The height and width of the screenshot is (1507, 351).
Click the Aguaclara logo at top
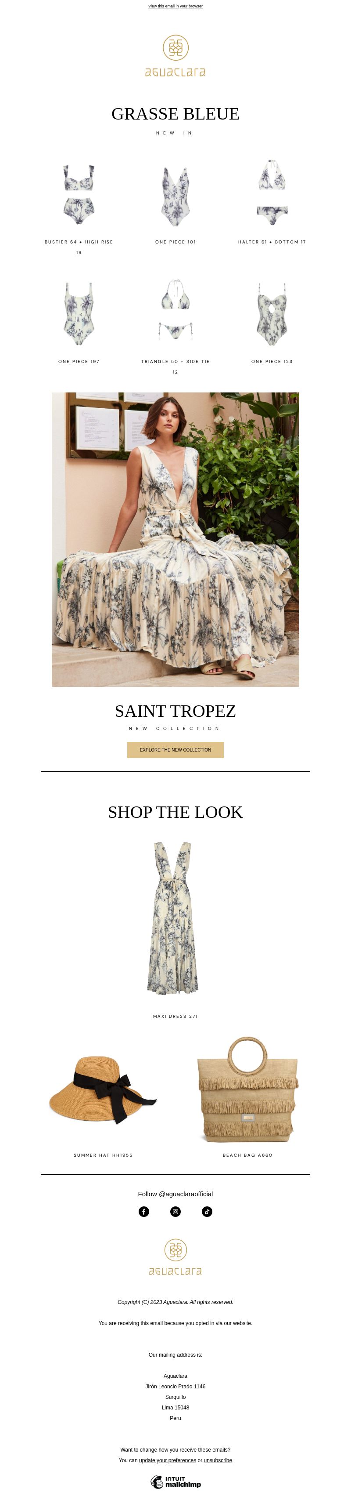click(175, 55)
